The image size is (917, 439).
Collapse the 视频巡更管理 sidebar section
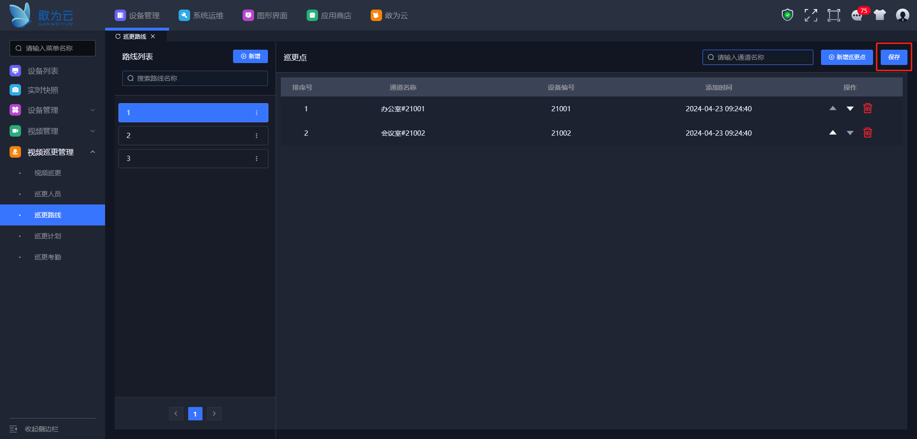coord(93,152)
